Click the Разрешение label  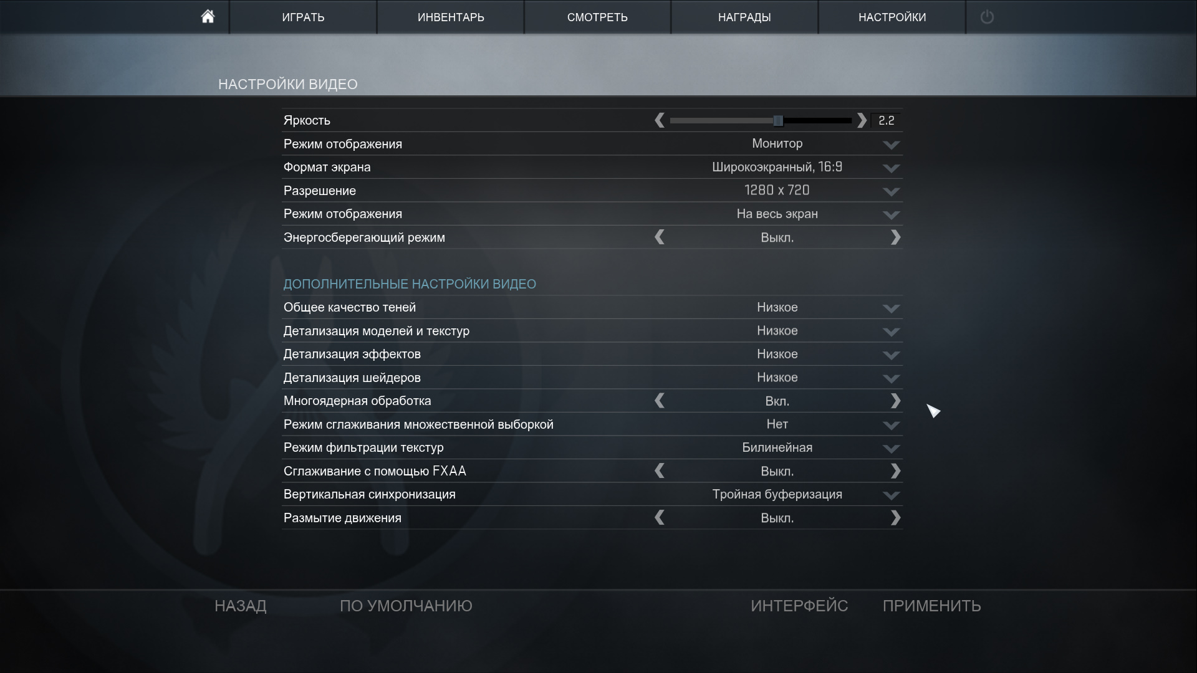click(x=320, y=191)
